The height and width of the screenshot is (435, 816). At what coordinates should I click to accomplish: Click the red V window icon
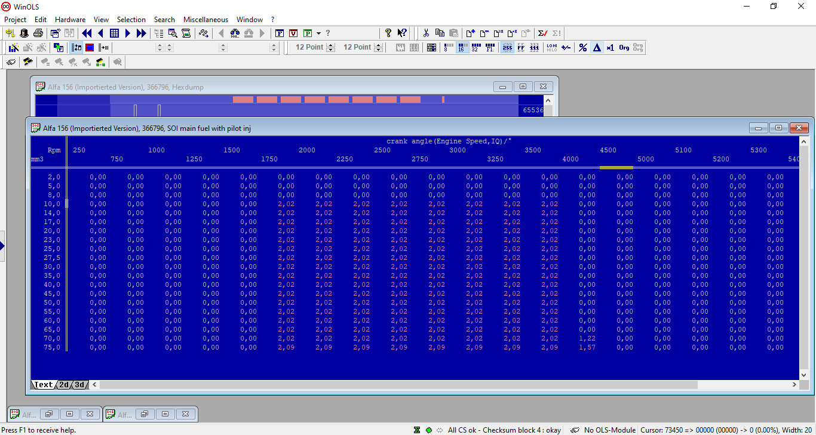[293, 33]
